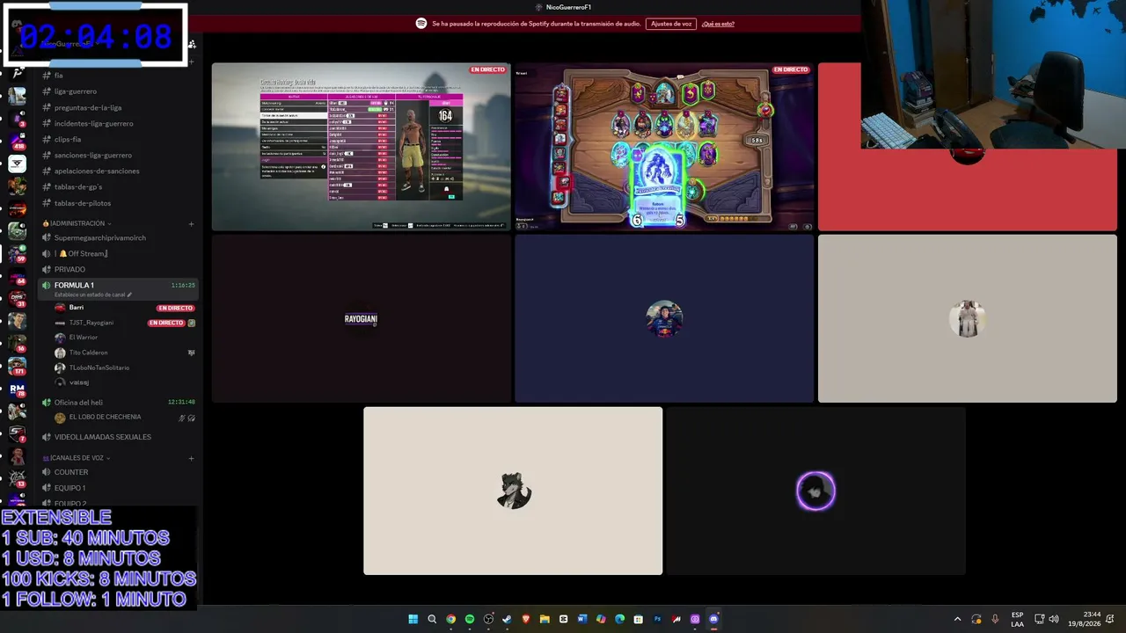Watch the GTA stream thumbnail
This screenshot has width=1126, height=633.
361,147
